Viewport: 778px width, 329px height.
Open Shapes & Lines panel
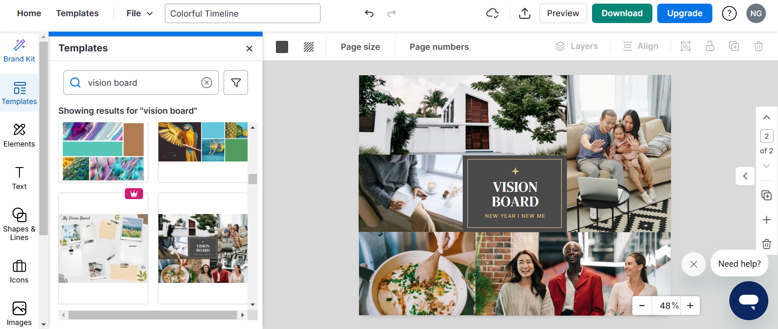(19, 225)
